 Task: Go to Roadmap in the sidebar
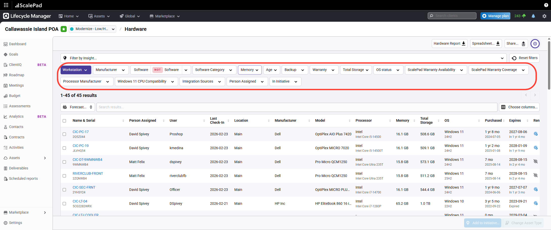click(17, 75)
